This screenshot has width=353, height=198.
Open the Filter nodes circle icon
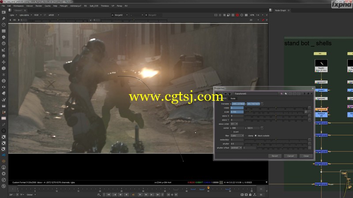(x=4, y=44)
